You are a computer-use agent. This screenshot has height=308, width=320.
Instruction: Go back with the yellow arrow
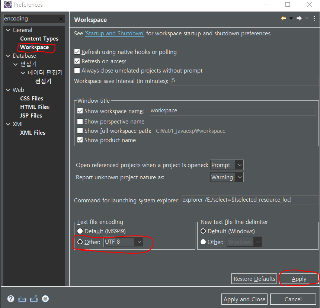point(284,18)
